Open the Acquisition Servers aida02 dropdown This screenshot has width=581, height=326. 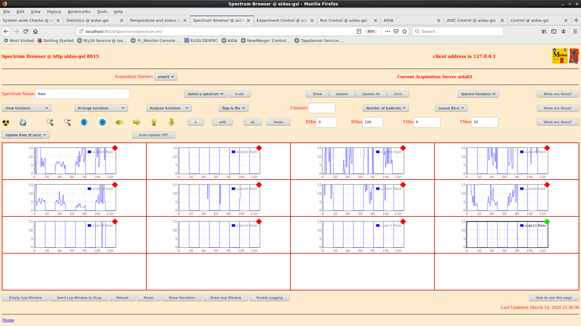(166, 77)
